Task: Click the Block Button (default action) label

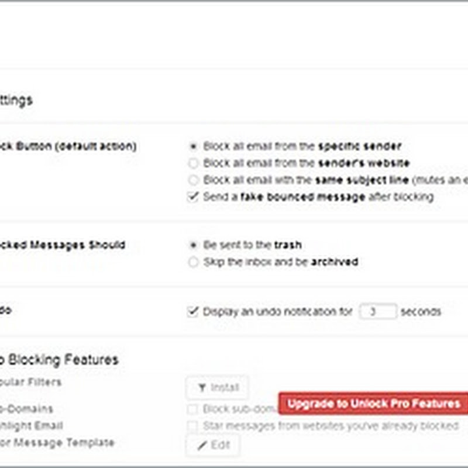Action: coord(67,146)
